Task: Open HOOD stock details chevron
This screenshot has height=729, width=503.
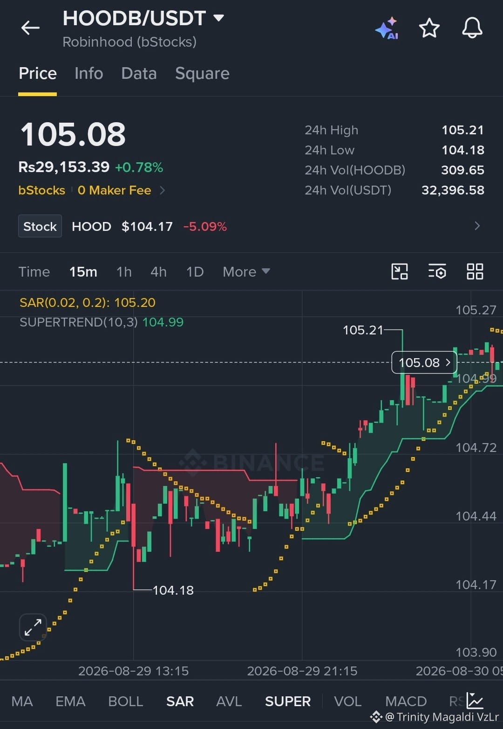Action: [477, 226]
